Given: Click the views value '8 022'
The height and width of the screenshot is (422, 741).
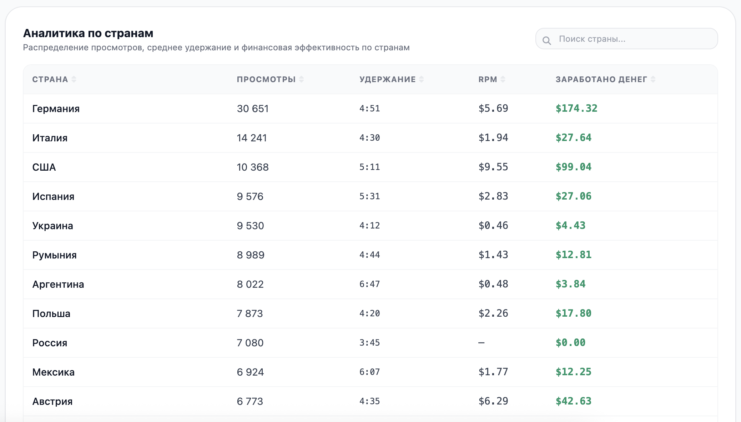Looking at the screenshot, I should pos(250,284).
